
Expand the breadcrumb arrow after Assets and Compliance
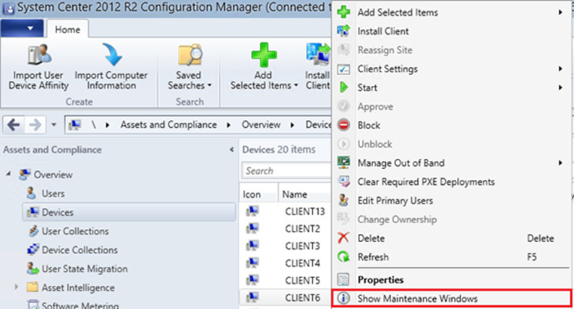pos(228,125)
